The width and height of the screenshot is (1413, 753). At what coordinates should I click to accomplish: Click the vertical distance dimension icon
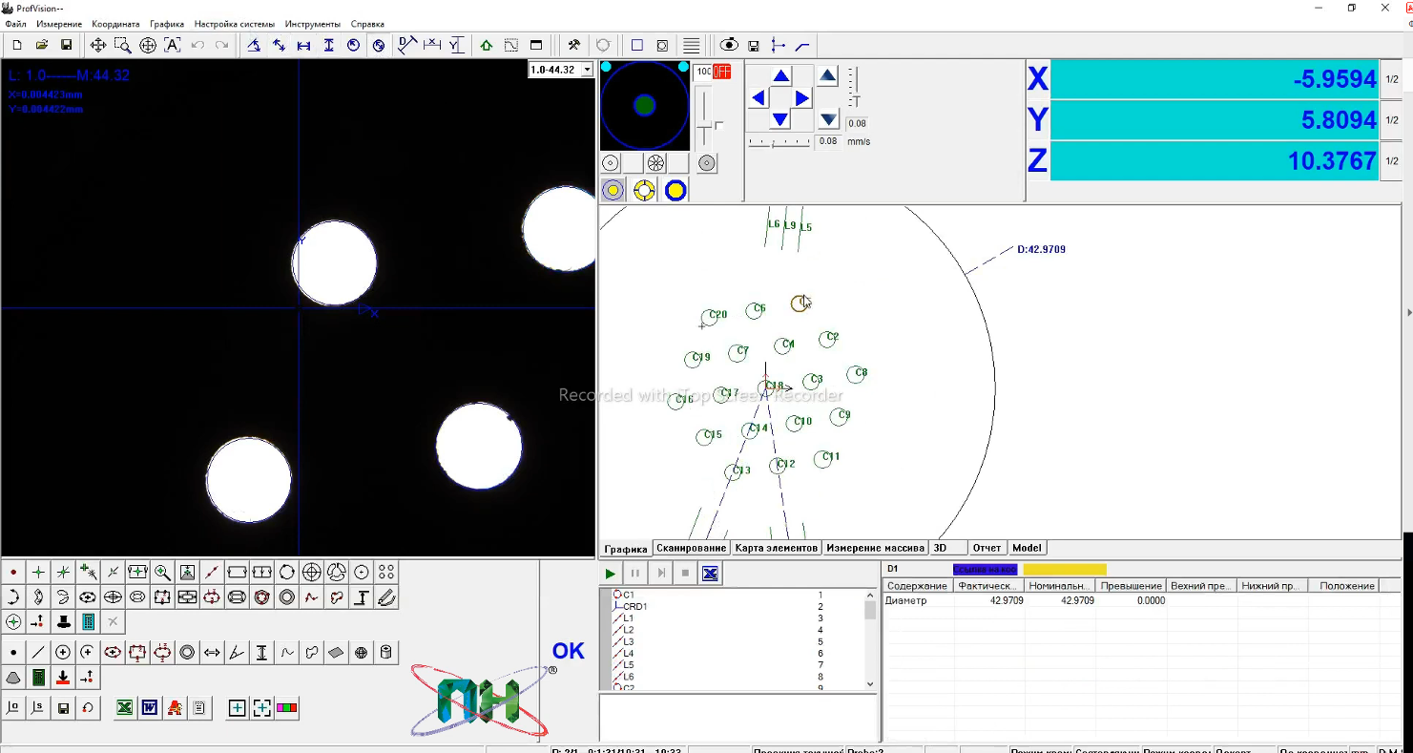point(329,45)
